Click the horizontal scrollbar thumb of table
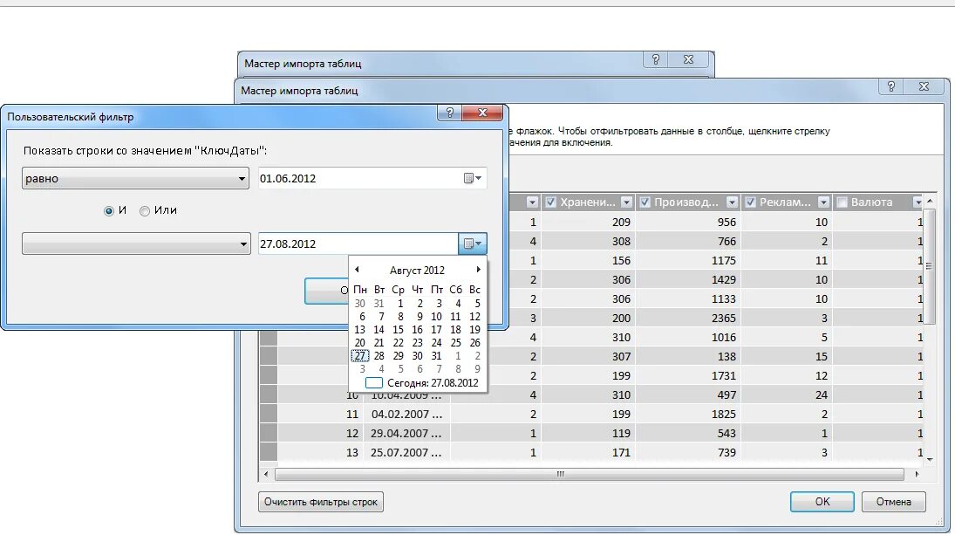955x535 pixels. 590,474
